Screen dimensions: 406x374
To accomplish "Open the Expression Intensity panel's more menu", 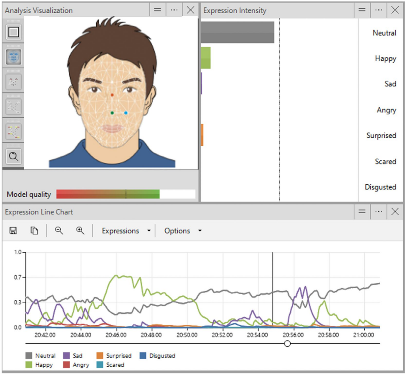I will coord(379,10).
